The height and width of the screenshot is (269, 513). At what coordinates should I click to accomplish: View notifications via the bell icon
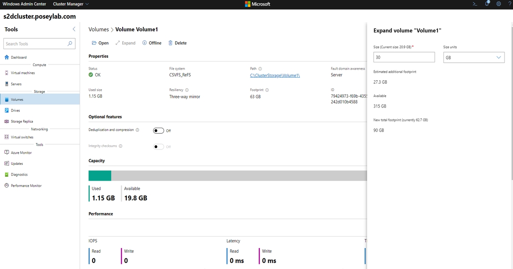486,4
